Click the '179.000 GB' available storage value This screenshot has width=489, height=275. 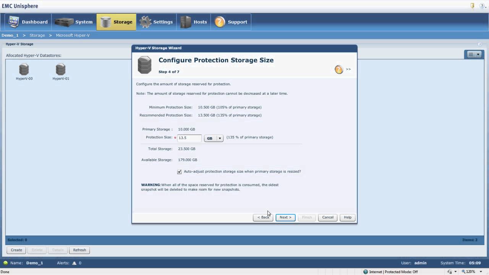point(188,160)
